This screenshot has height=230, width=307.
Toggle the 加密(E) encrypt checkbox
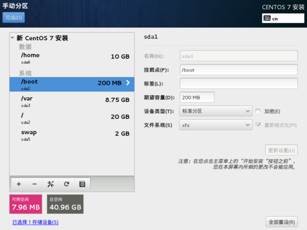coord(258,111)
